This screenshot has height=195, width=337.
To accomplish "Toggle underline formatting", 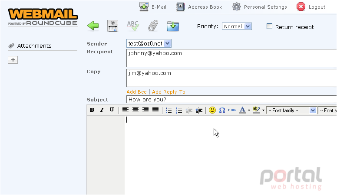I will pyautogui.click(x=112, y=110).
